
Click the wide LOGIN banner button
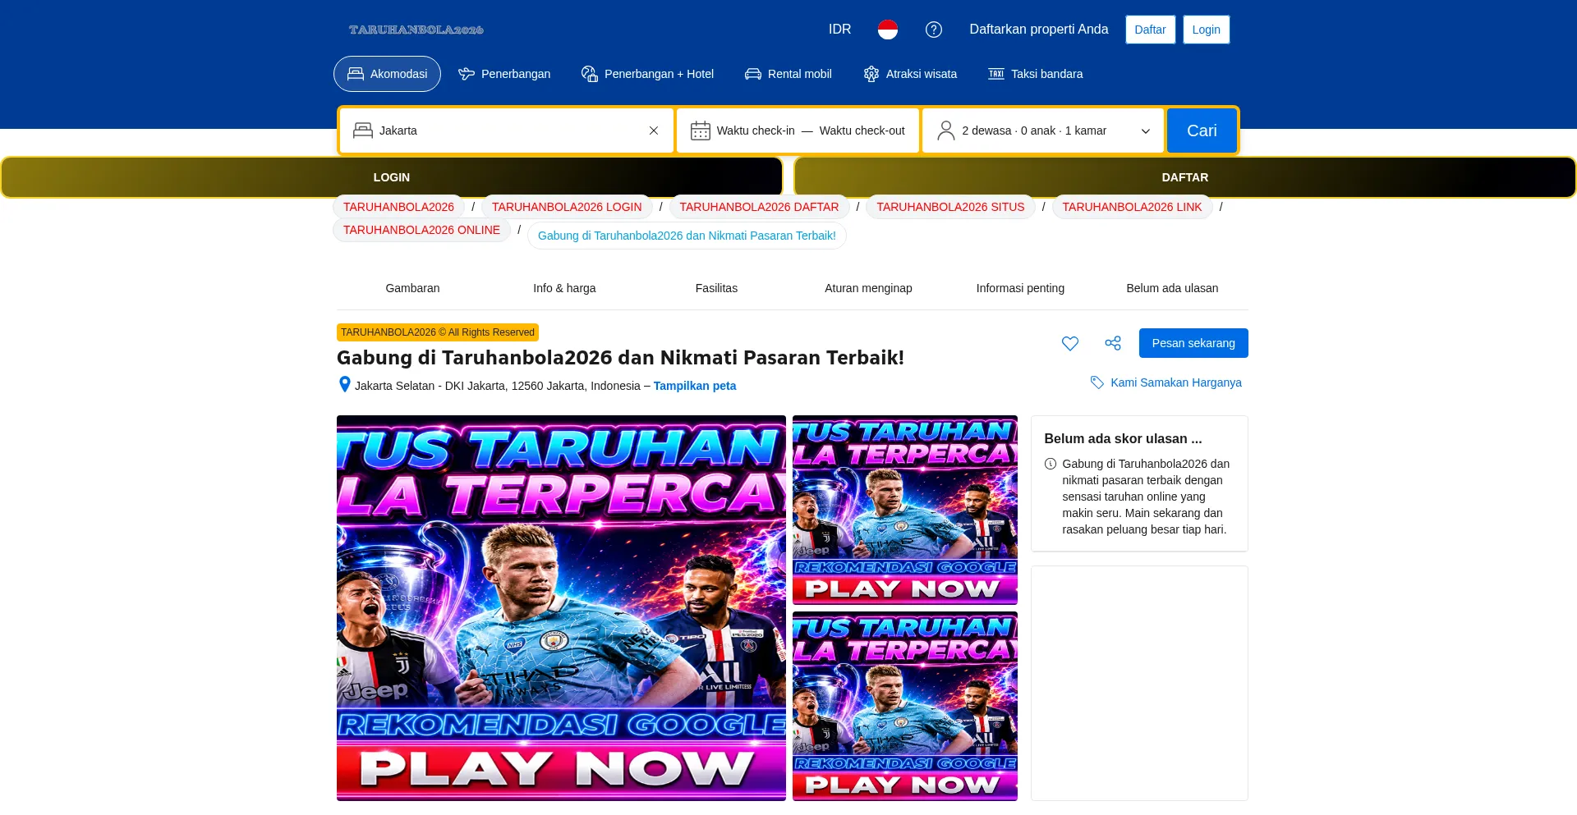click(x=392, y=177)
